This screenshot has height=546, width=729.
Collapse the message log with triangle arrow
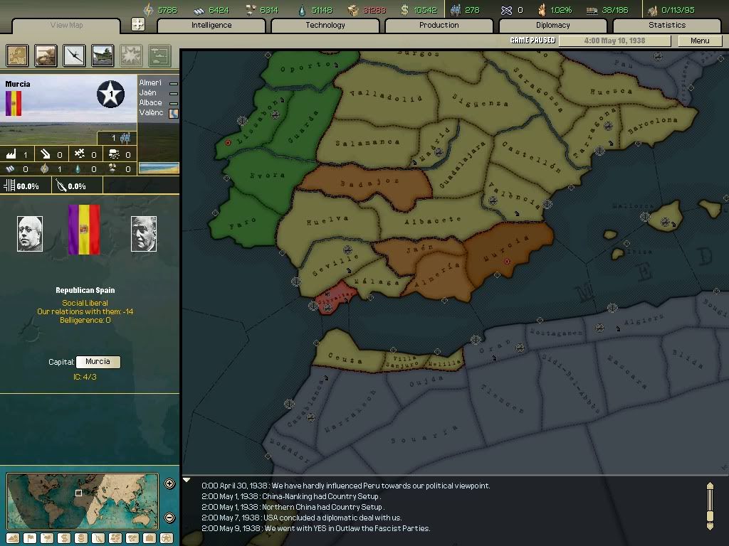[x=187, y=480]
